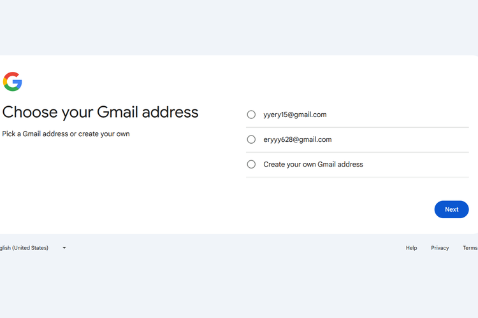Click the language dropdown arrow
This screenshot has height=318, width=478.
64,248
